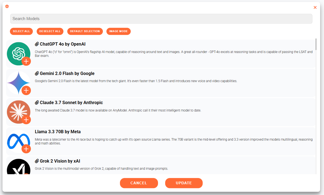324x195 pixels.
Task: Click the paperclip icon beside Claude 3.7 Sonnet
Action: [37, 102]
